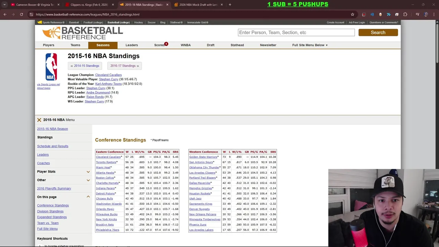Open Cleveland Cavaliers league champion link
This screenshot has height=247, width=439.
coord(108,75)
